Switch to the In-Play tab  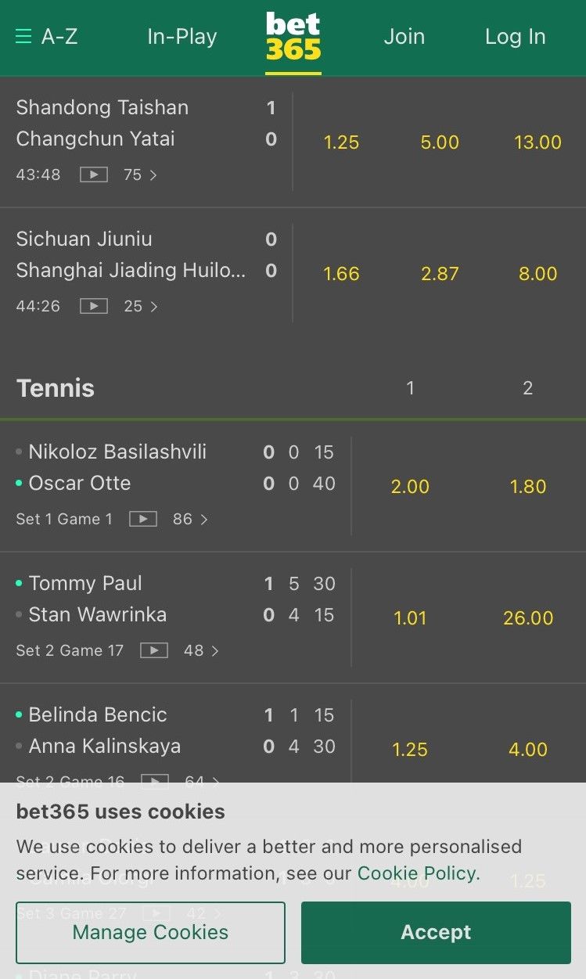182,37
